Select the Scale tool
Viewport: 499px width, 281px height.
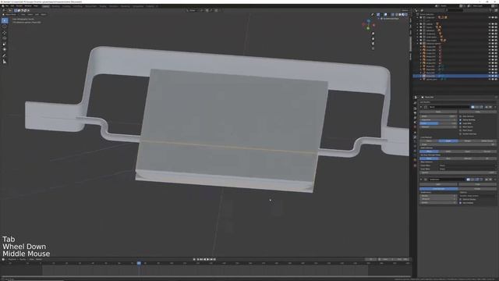click(x=5, y=44)
